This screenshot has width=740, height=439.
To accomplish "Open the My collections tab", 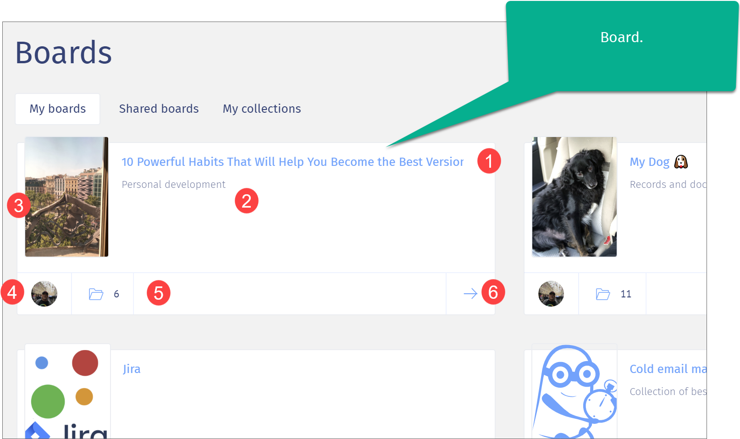I will click(262, 109).
